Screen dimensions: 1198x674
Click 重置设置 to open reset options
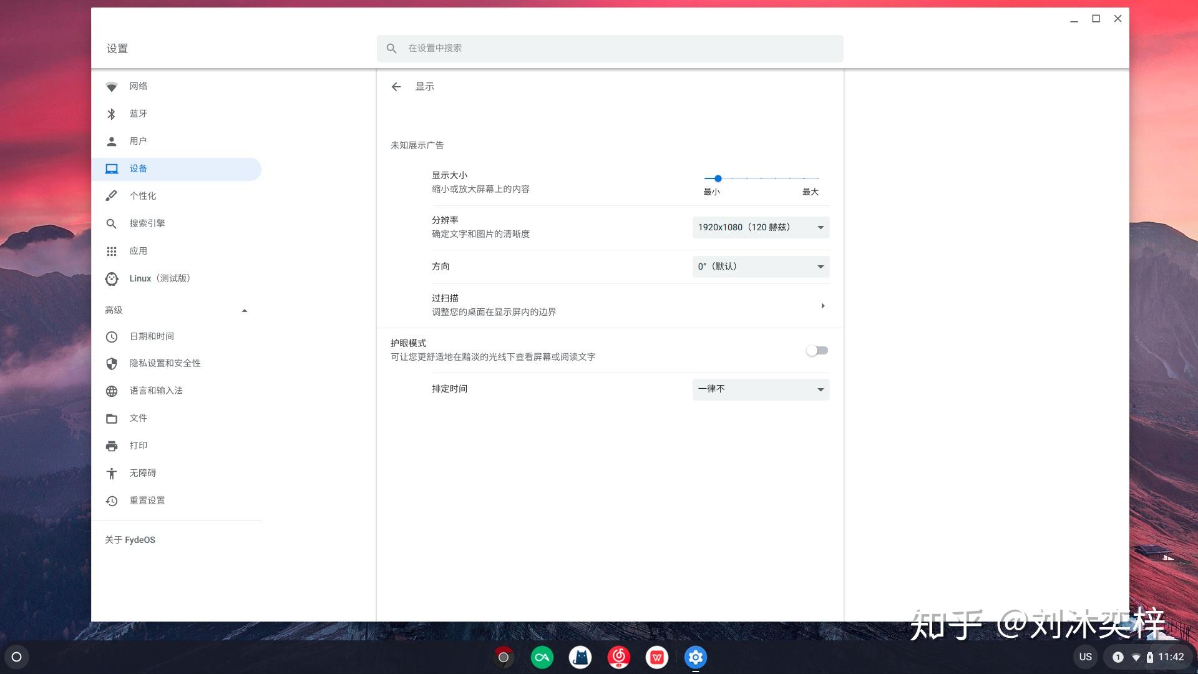147,500
